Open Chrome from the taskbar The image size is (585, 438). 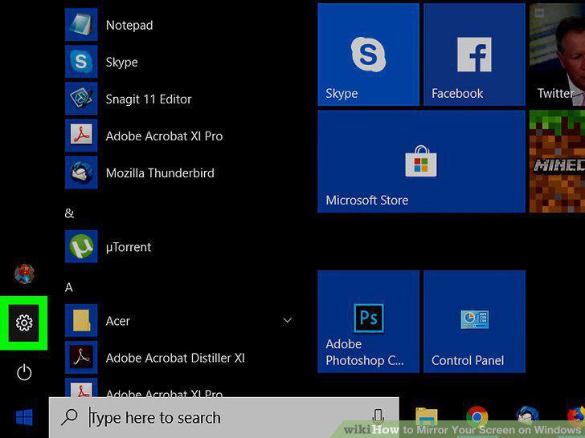point(477,417)
